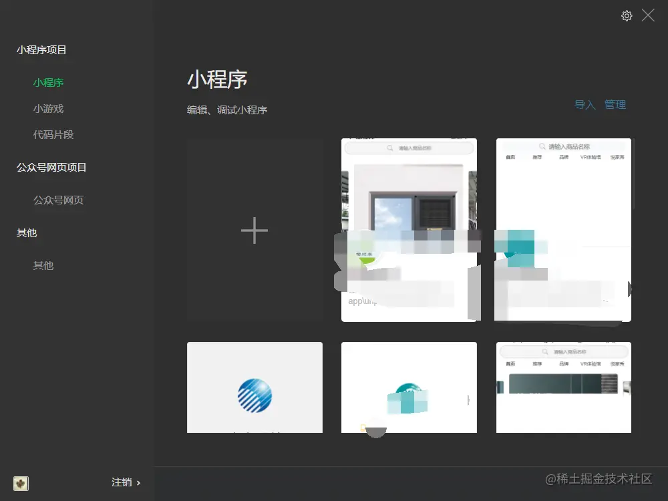Create new project with plus card
The height and width of the screenshot is (501, 668).
click(x=255, y=230)
